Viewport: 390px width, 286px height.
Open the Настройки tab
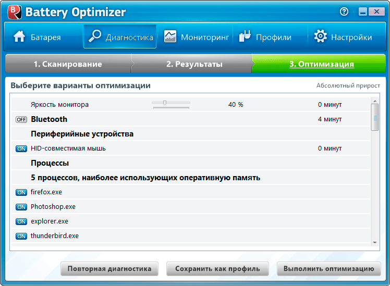point(346,37)
